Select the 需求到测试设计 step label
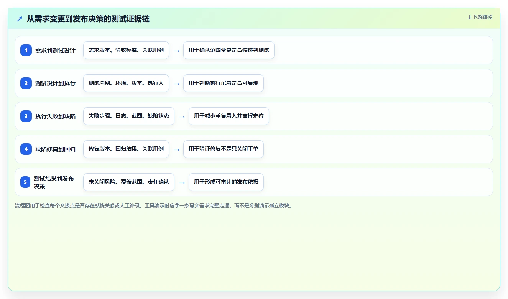508x299 pixels. 55,50
